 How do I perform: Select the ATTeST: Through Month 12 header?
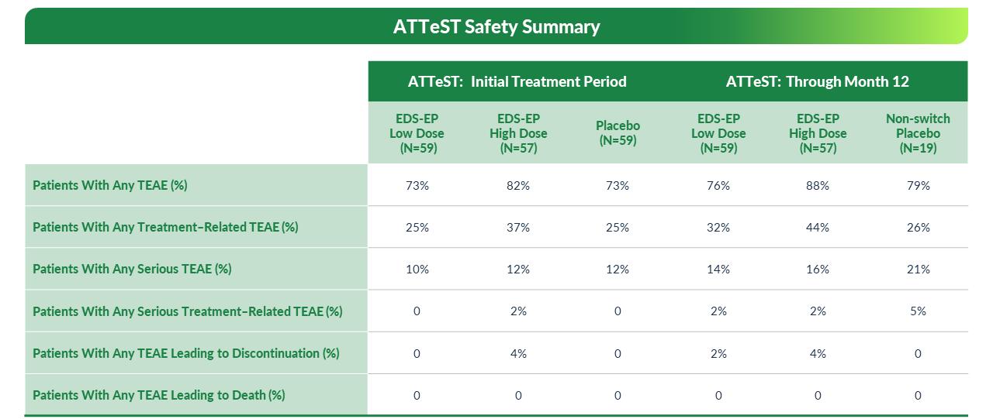(x=818, y=81)
